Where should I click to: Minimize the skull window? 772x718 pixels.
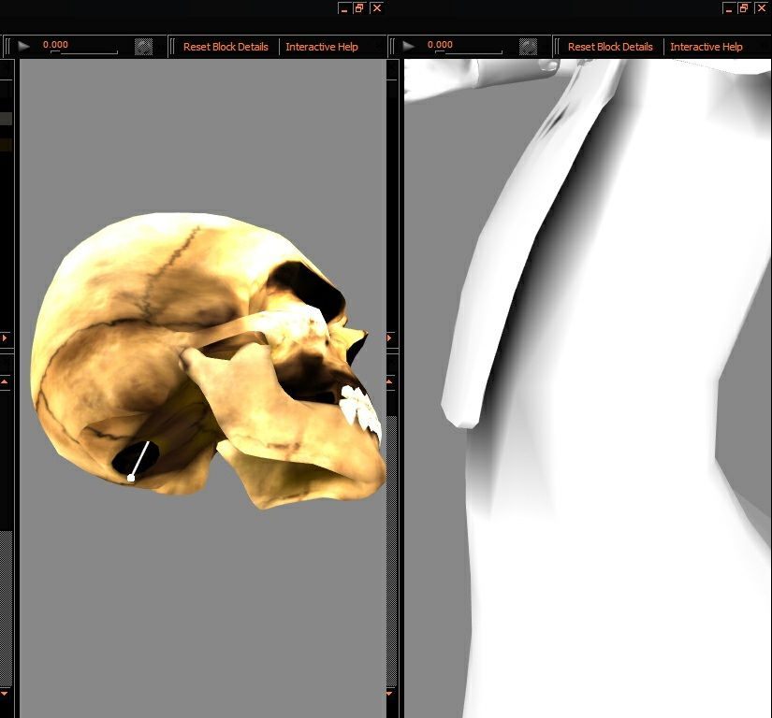coord(343,7)
